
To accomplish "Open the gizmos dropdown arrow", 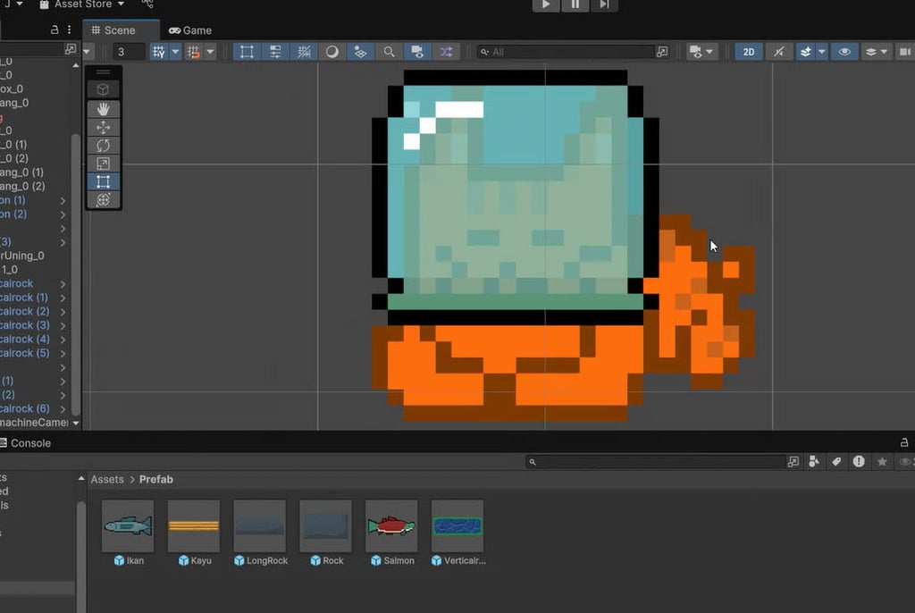I will point(884,52).
